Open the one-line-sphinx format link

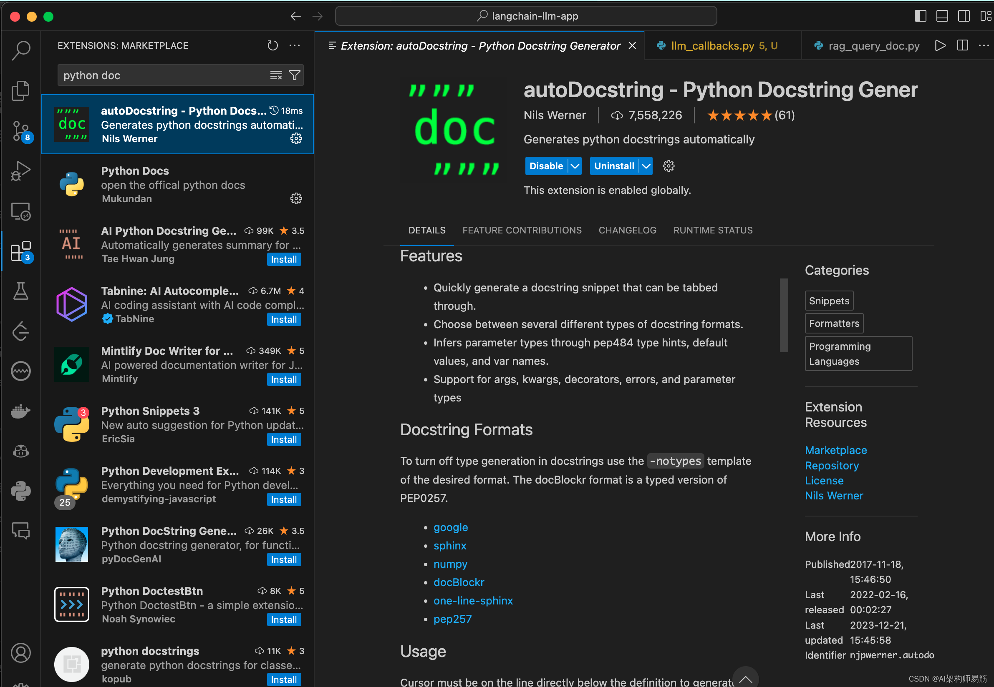click(x=473, y=600)
